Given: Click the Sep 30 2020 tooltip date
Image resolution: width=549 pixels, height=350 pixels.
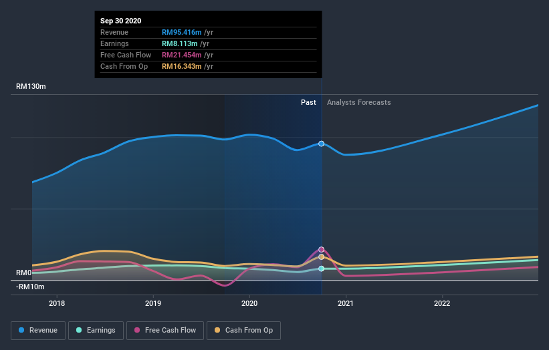Looking at the screenshot, I should coord(121,21).
